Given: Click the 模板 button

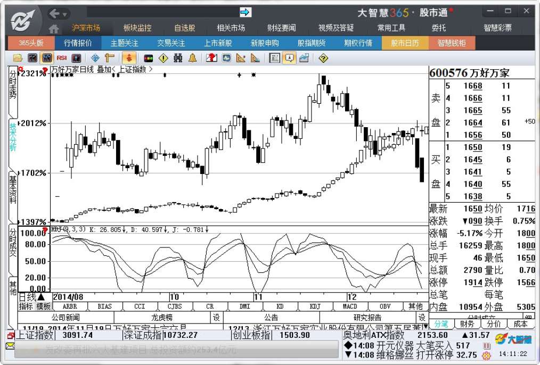Looking at the screenshot, I should [43, 306].
